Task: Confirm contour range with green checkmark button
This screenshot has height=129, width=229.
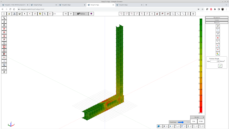Action: click(220, 66)
